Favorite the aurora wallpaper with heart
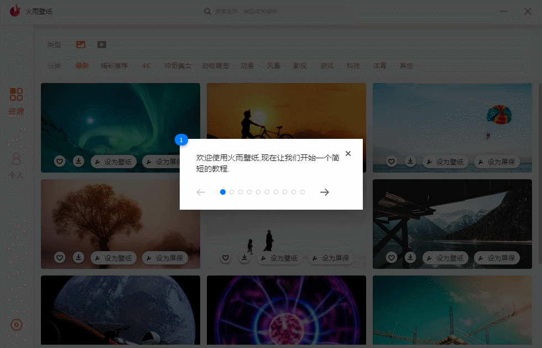The width and height of the screenshot is (542, 348). [60, 161]
